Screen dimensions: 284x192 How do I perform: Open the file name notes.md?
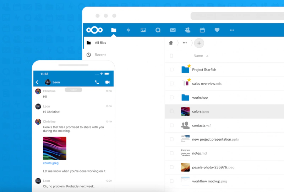200,153
